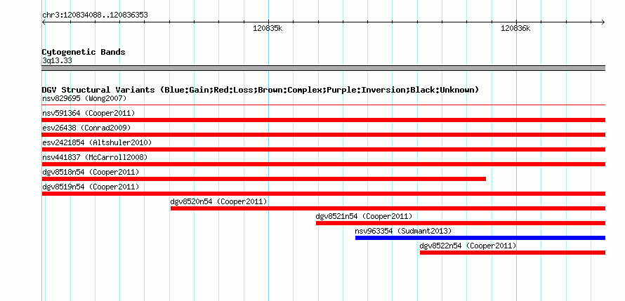Viewport: 625px width, 301px height.
Task: Click the Cytogenetic Bands track title
Action: [x=84, y=52]
